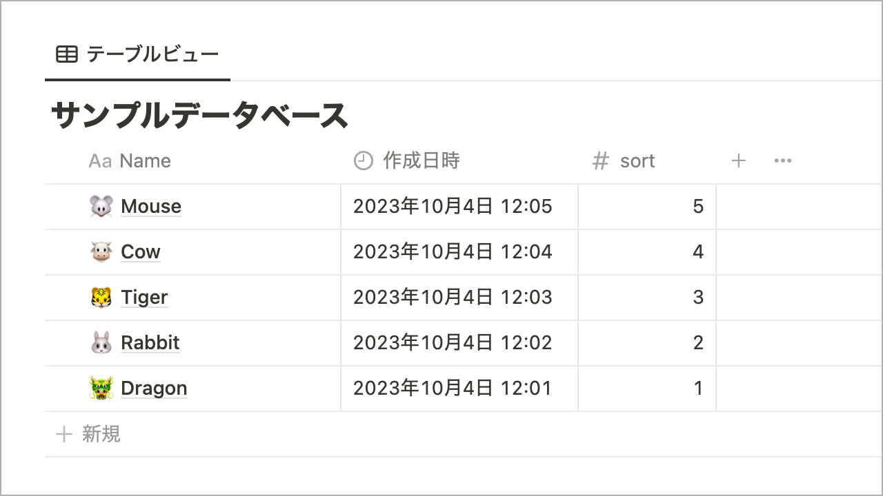The image size is (883, 496).
Task: Open the Cow page link
Action: 140,252
